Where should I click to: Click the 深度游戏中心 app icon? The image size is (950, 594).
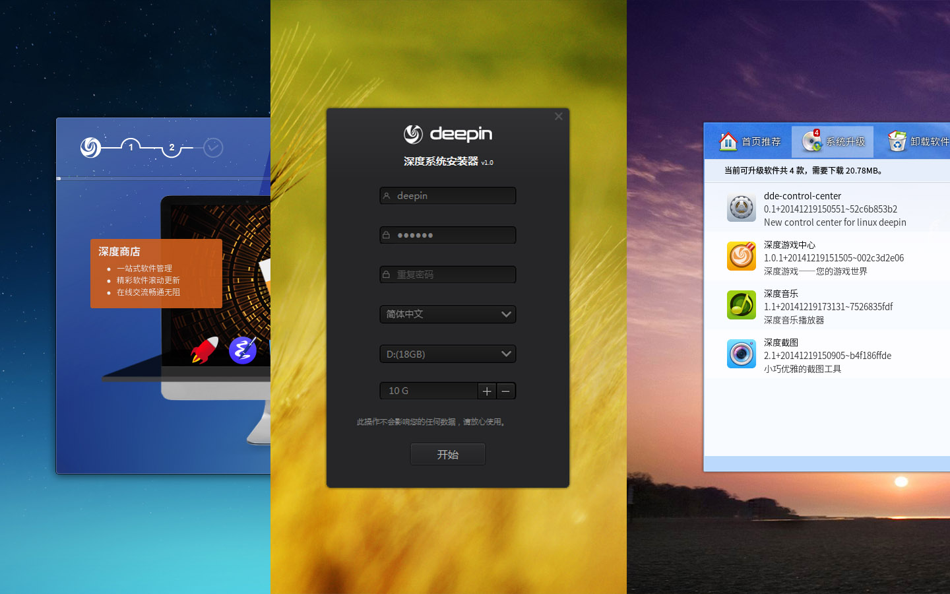tap(742, 256)
